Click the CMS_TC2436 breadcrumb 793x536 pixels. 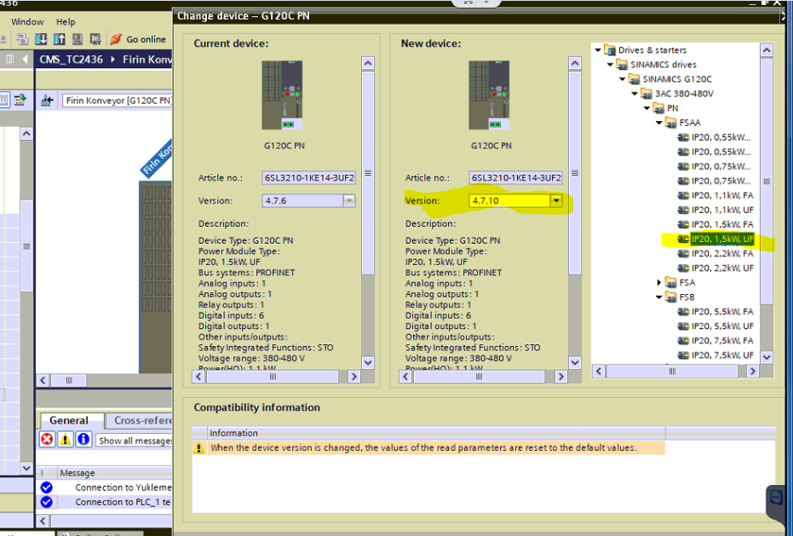point(72,59)
